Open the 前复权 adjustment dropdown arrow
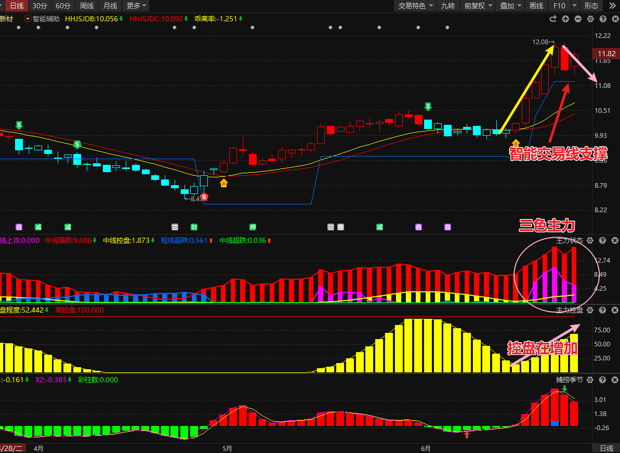Image resolution: width=620 pixels, height=453 pixels. [x=490, y=6]
